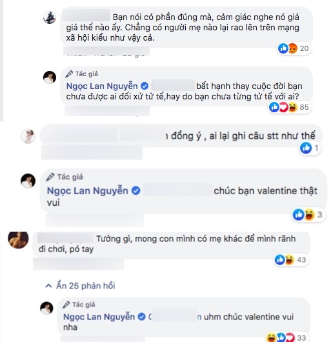
Task: Collapse replies via Ẩn 25 phản hồi
Action: 80,286
